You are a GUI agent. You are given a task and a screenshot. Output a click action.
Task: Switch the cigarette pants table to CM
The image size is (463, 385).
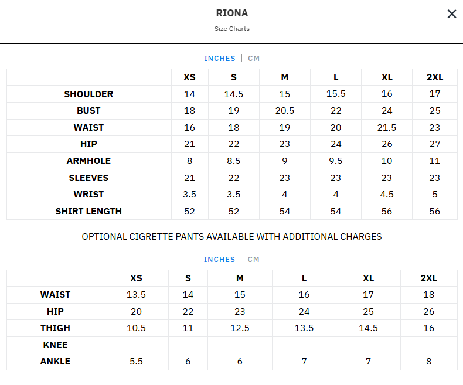point(254,260)
